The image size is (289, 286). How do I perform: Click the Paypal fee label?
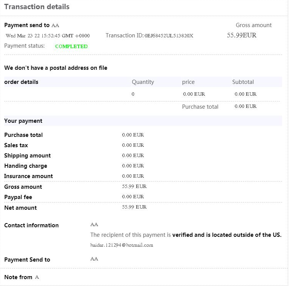(x=18, y=197)
